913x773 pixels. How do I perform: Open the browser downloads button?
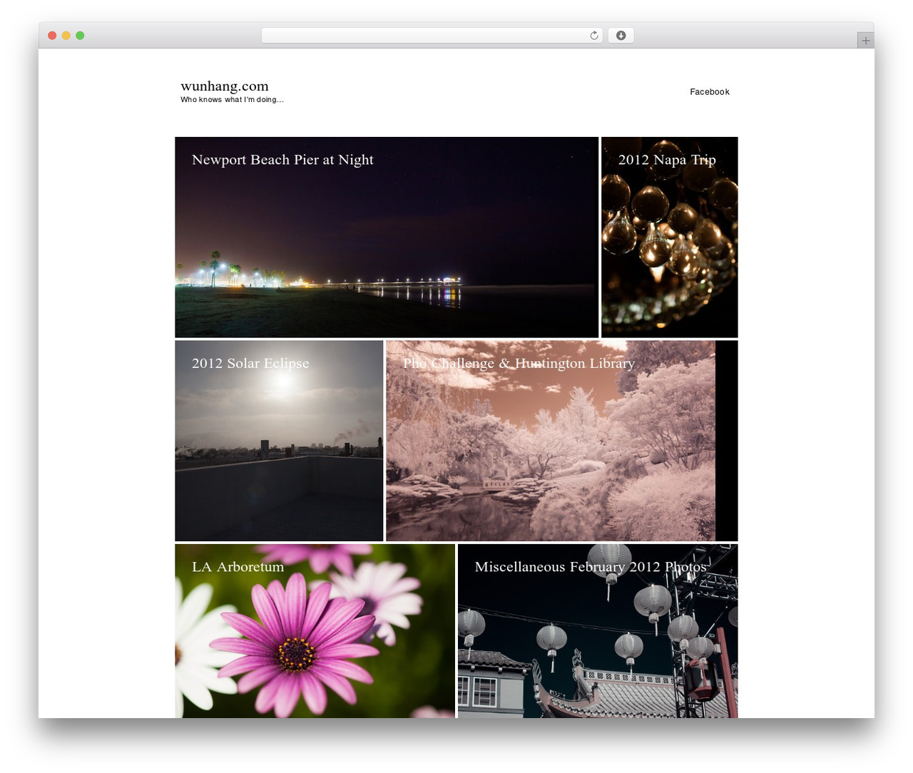[x=621, y=36]
